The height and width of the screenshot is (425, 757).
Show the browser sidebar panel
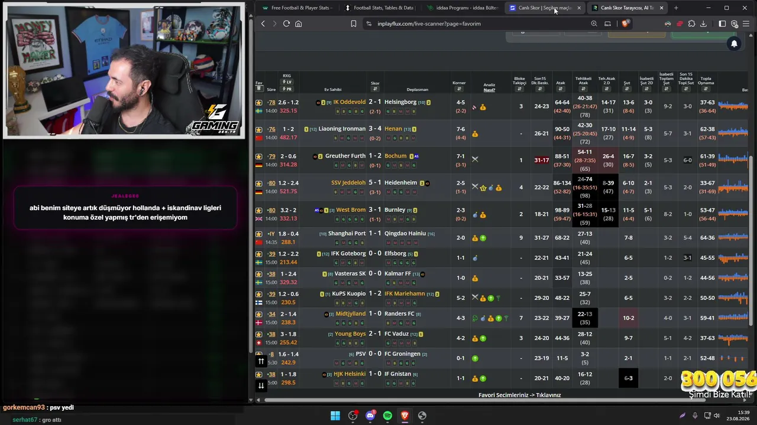(722, 24)
